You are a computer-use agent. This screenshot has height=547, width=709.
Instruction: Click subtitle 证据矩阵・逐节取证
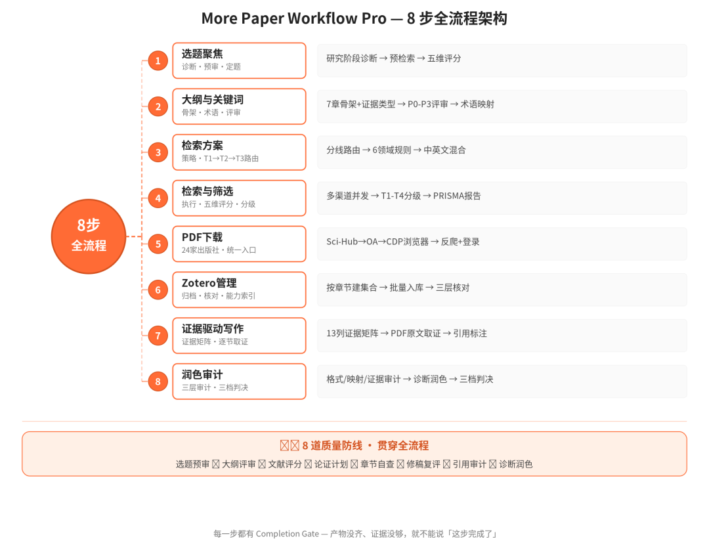(215, 341)
